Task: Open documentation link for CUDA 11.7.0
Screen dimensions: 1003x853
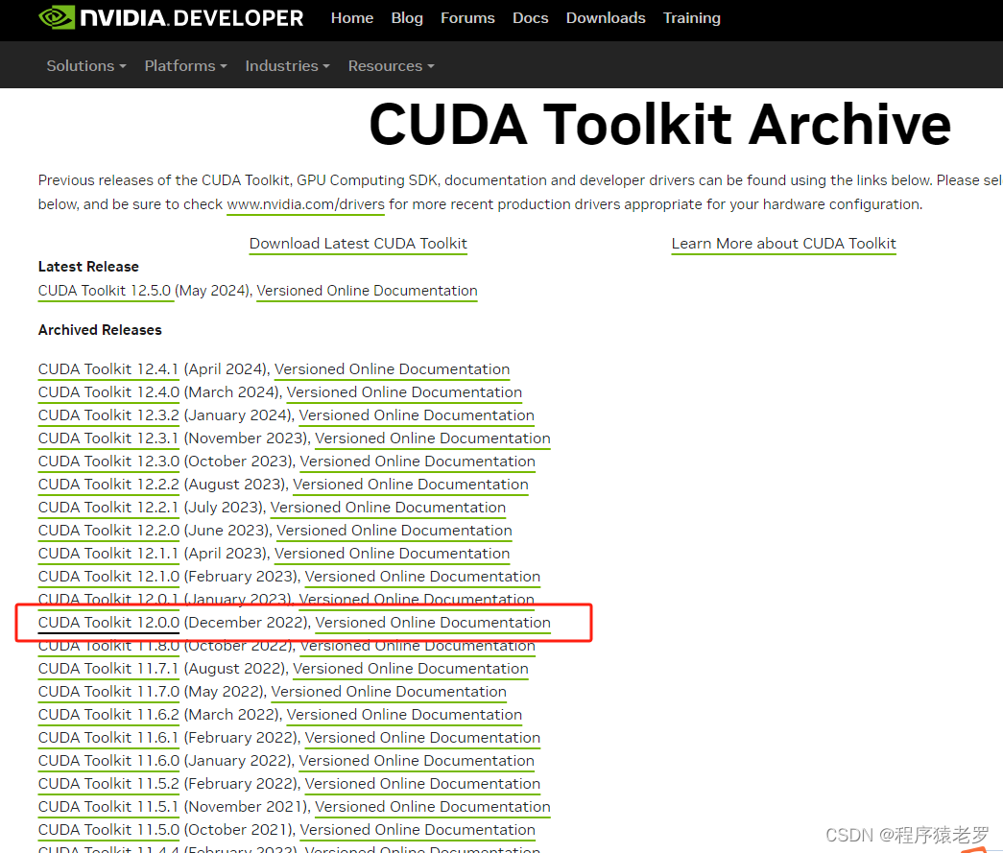Action: coord(389,692)
